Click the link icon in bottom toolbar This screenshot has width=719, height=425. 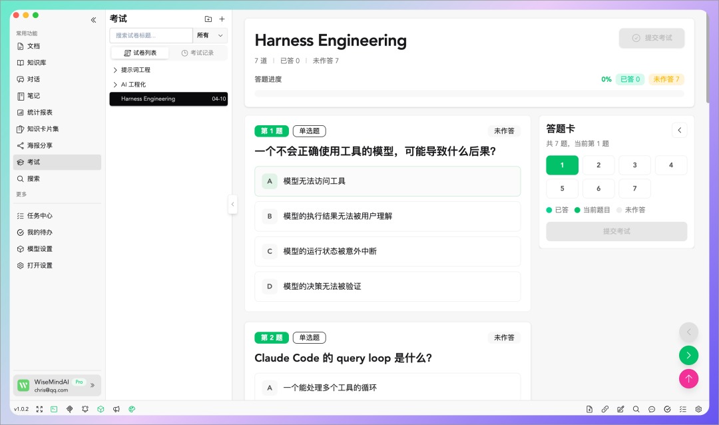click(x=605, y=410)
